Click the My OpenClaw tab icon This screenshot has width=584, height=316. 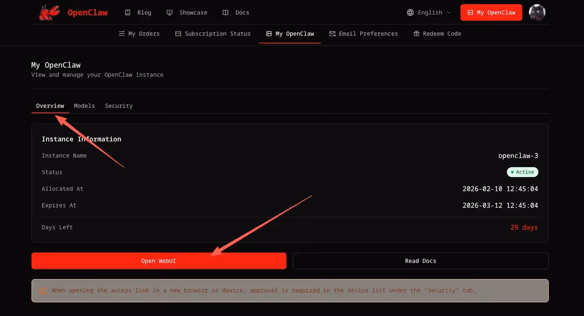[269, 34]
